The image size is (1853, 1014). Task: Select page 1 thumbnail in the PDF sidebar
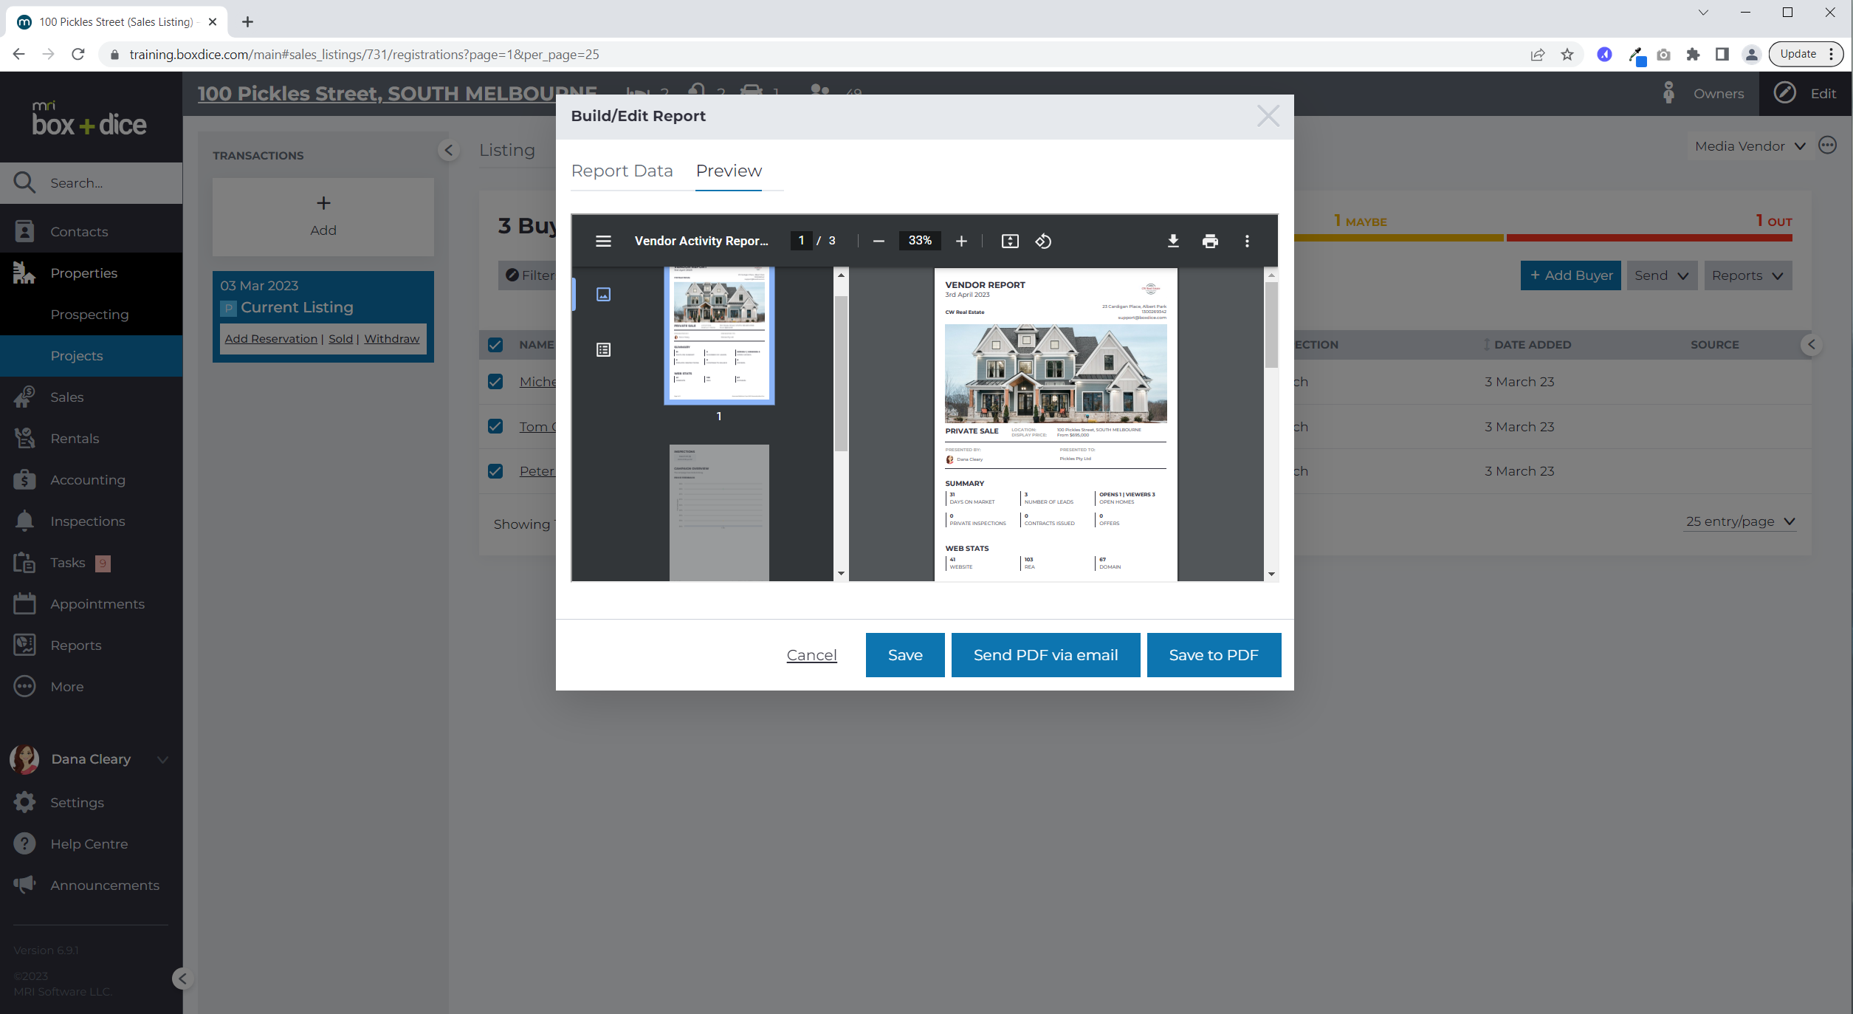click(x=718, y=335)
